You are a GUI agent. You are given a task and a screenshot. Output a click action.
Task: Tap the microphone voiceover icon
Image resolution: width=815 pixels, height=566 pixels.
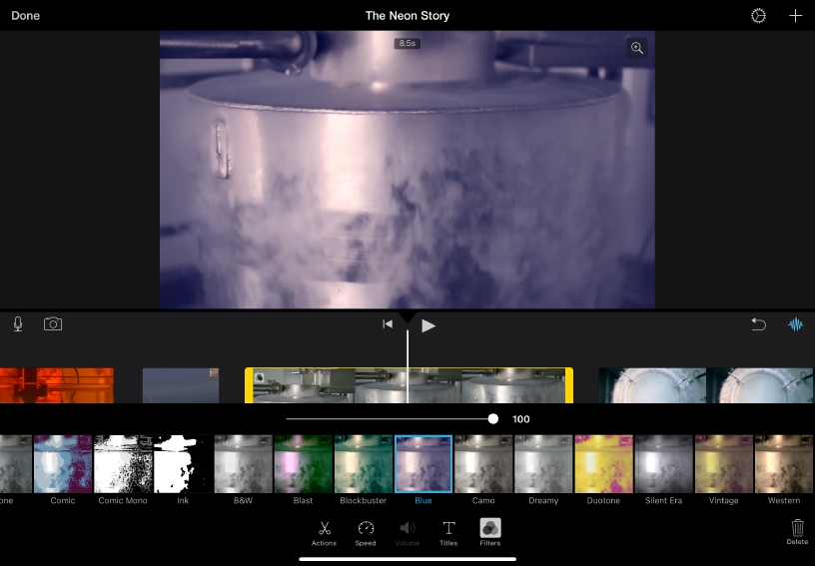(x=18, y=324)
